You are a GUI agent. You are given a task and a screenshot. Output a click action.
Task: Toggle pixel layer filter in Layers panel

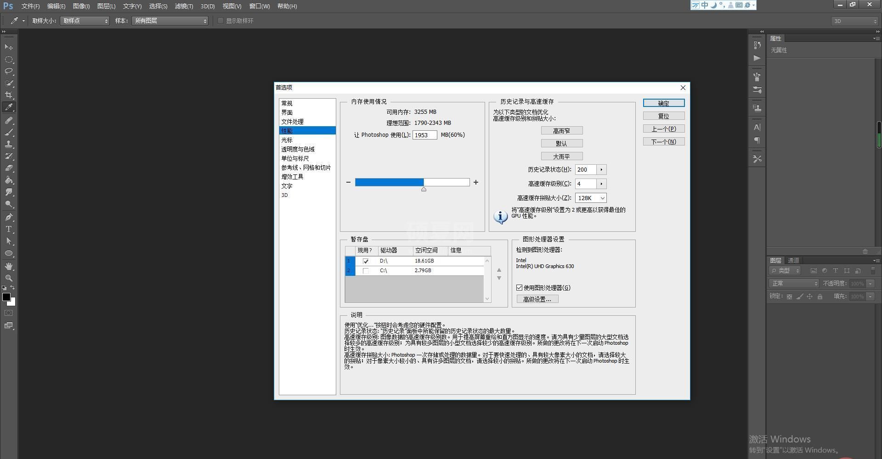(x=814, y=271)
